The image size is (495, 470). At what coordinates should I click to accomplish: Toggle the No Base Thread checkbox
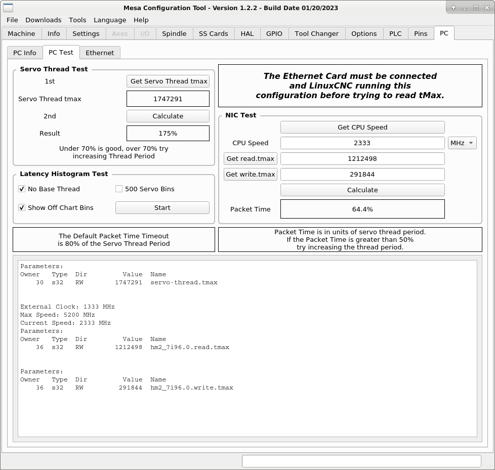click(x=22, y=189)
